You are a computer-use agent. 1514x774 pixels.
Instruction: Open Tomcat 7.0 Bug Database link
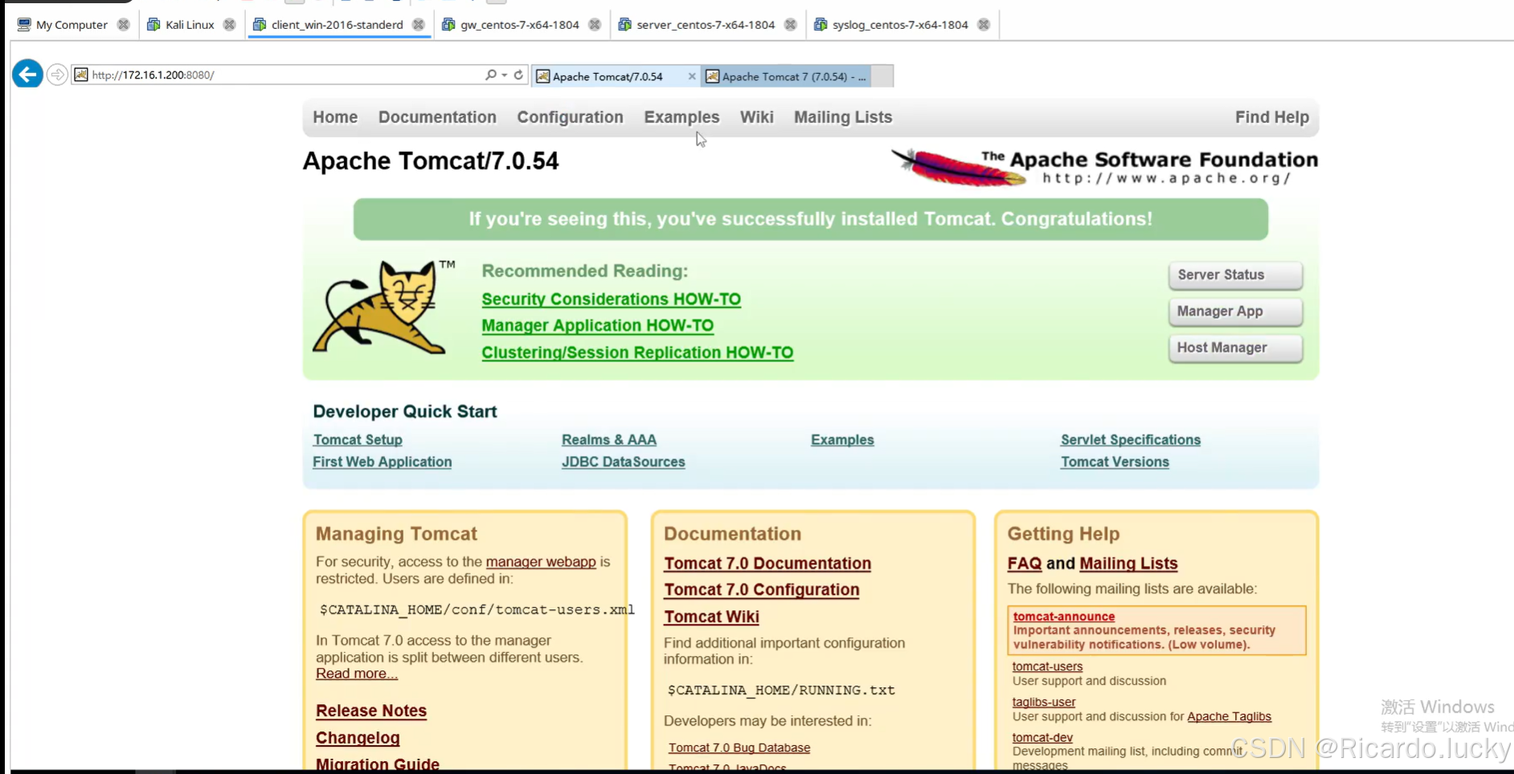tap(739, 748)
